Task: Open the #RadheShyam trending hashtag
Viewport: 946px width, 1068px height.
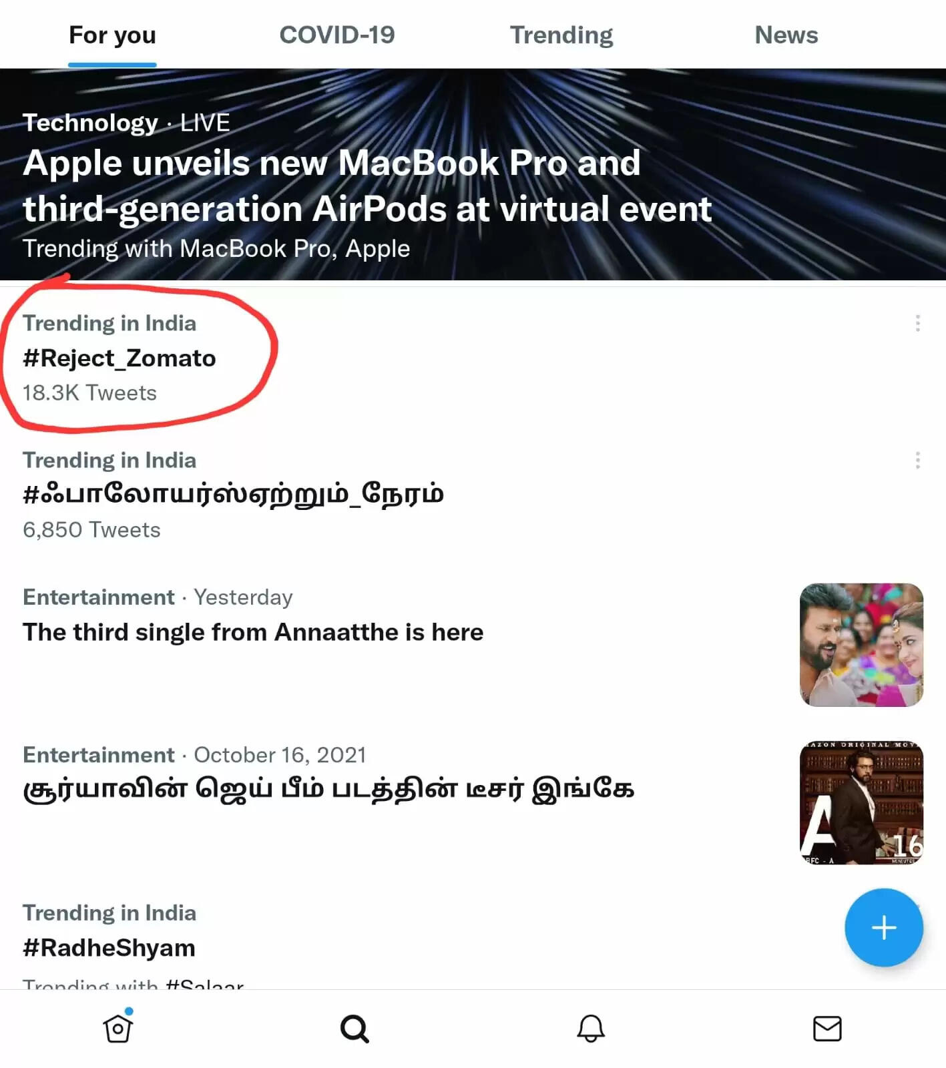Action: coord(109,948)
